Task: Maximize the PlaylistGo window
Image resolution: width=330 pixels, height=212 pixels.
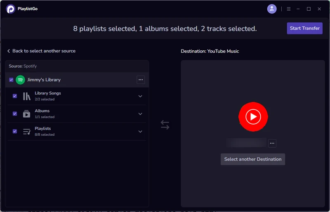Action: (x=309, y=9)
